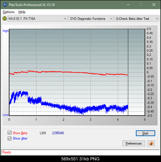The width and height of the screenshot is (161, 162).
Task: Open the Help menu
Action: click(x=22, y=12)
